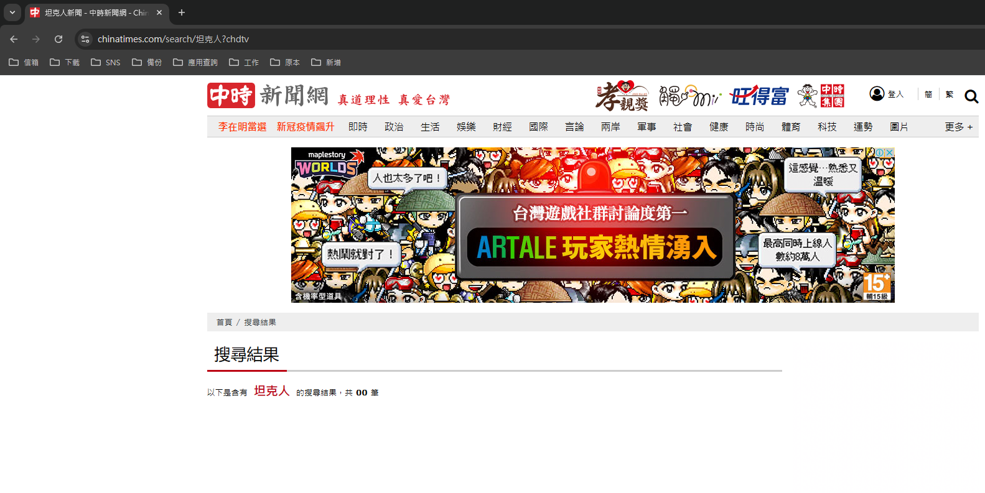The width and height of the screenshot is (985, 493).
Task: Go to the 兩岸 news section
Action: pyautogui.click(x=610, y=127)
